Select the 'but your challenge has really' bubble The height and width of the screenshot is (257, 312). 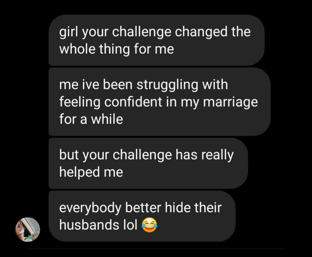[x=148, y=163]
